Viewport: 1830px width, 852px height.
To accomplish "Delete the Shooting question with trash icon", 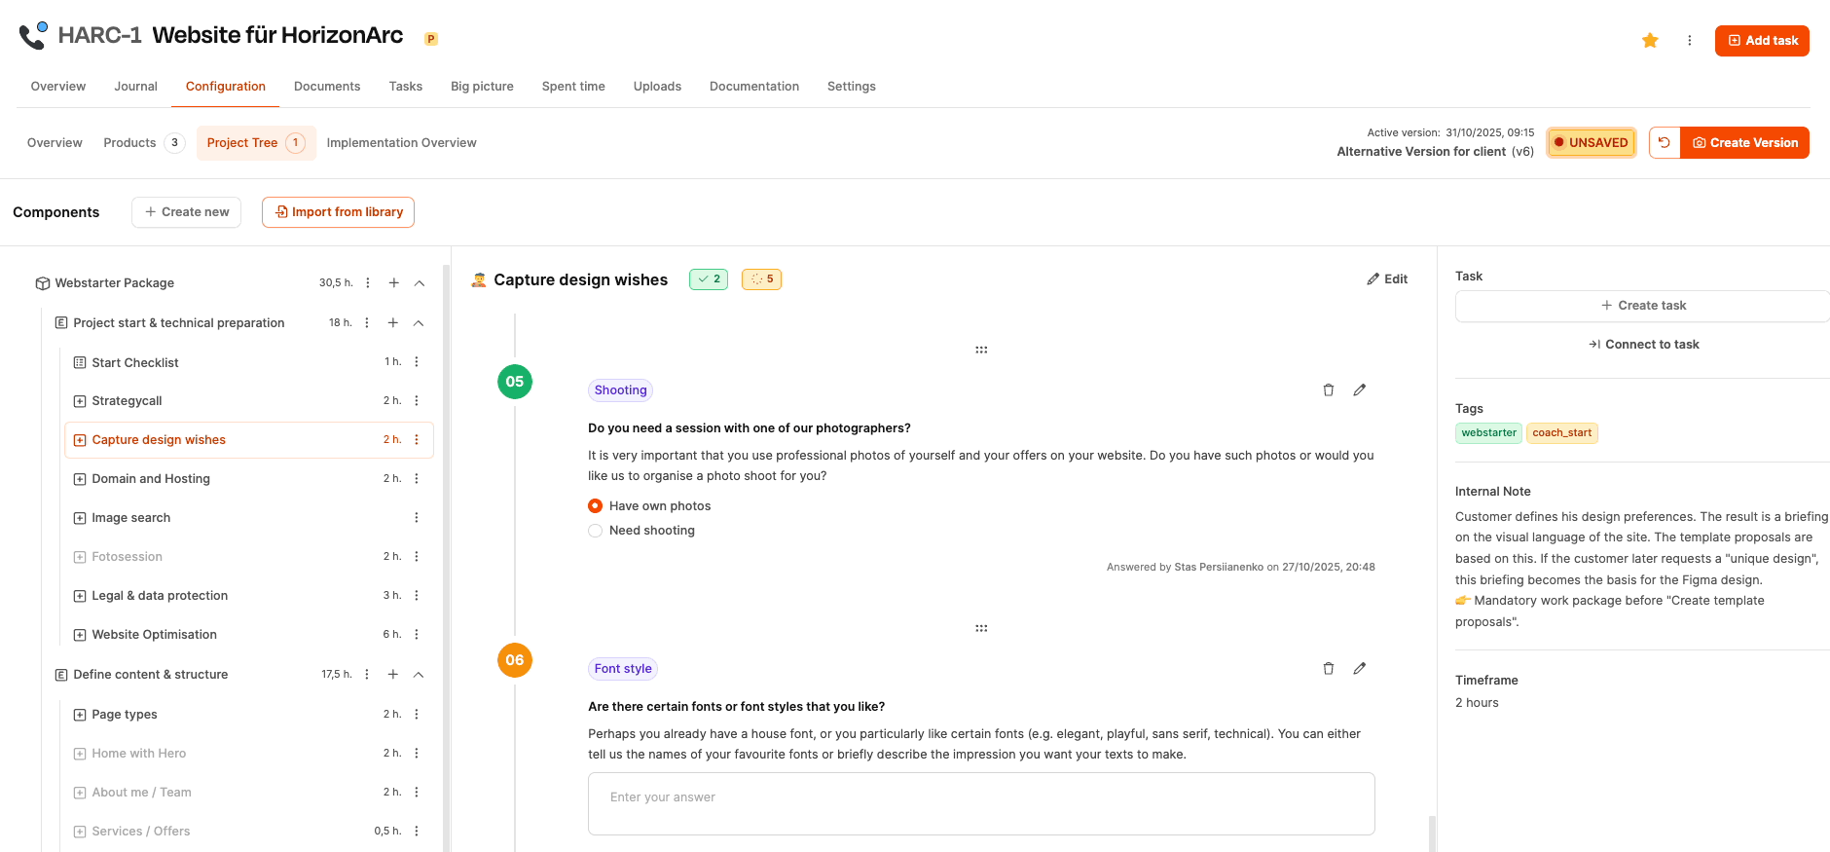I will pyautogui.click(x=1329, y=390).
